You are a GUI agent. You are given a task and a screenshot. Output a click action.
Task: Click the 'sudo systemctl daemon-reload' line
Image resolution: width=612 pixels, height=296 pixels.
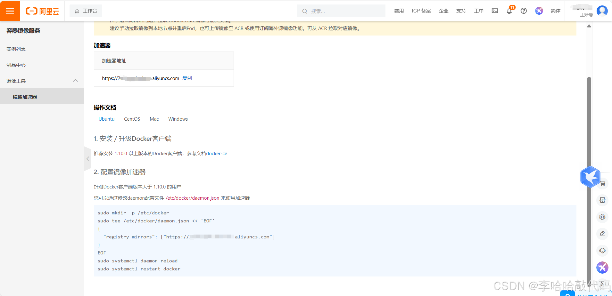(x=137, y=261)
